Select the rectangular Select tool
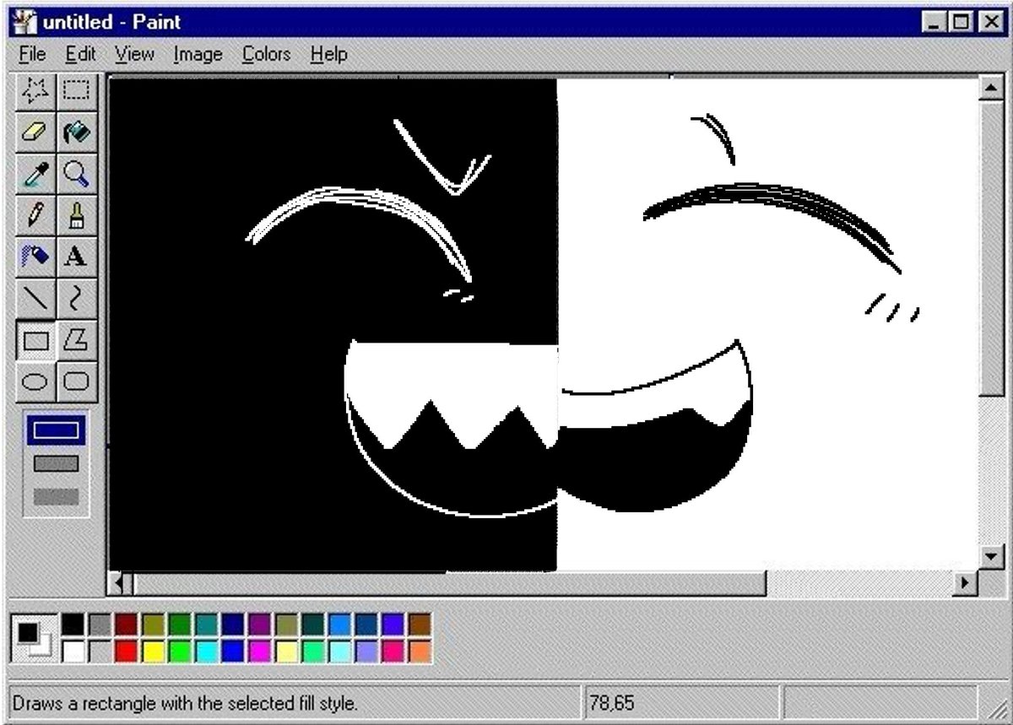Screen dimensions: 1013x725 [x=77, y=91]
